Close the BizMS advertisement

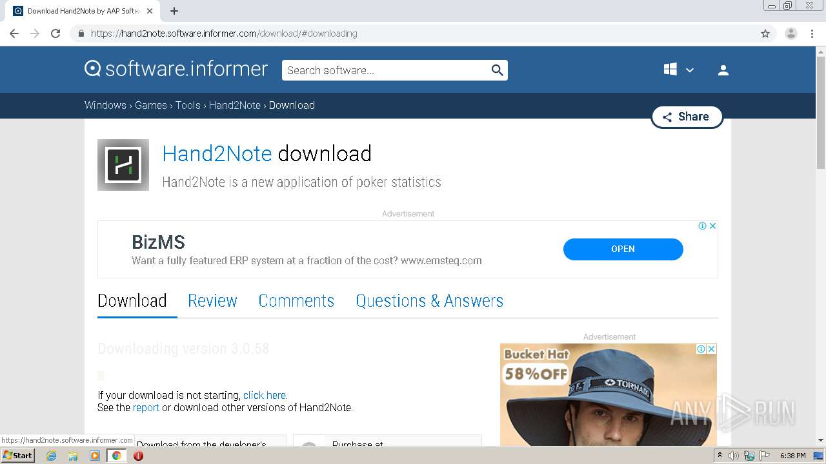712,226
